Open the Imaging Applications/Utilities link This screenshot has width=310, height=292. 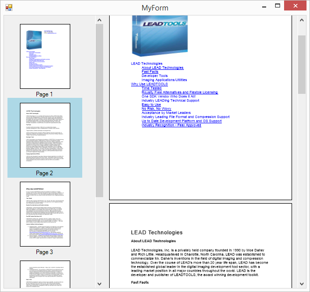coord(164,80)
